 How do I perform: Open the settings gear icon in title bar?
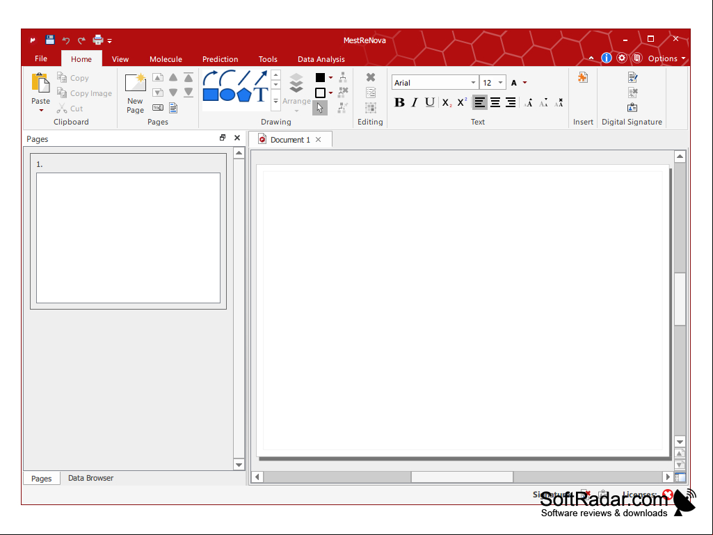point(622,58)
